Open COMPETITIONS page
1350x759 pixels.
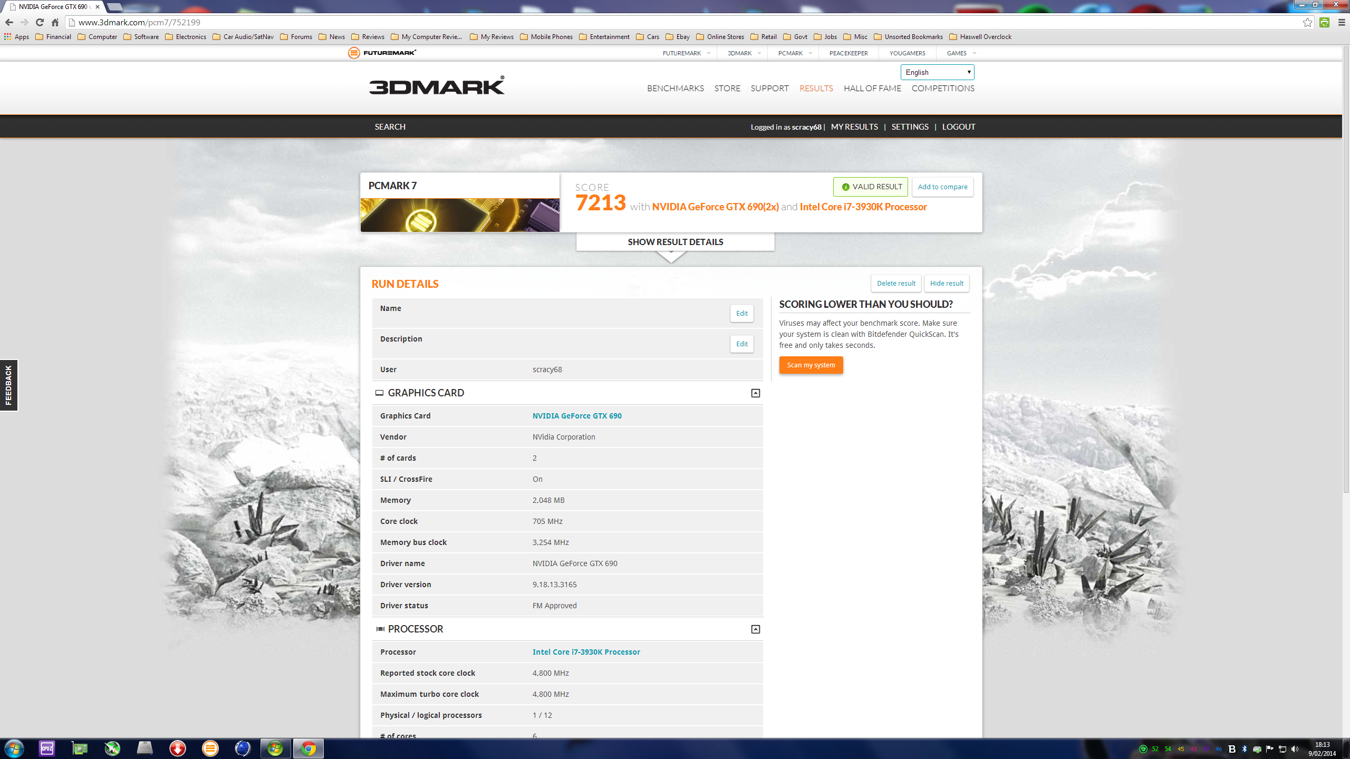click(x=943, y=88)
